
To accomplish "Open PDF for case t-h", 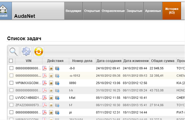I will [44, 90].
